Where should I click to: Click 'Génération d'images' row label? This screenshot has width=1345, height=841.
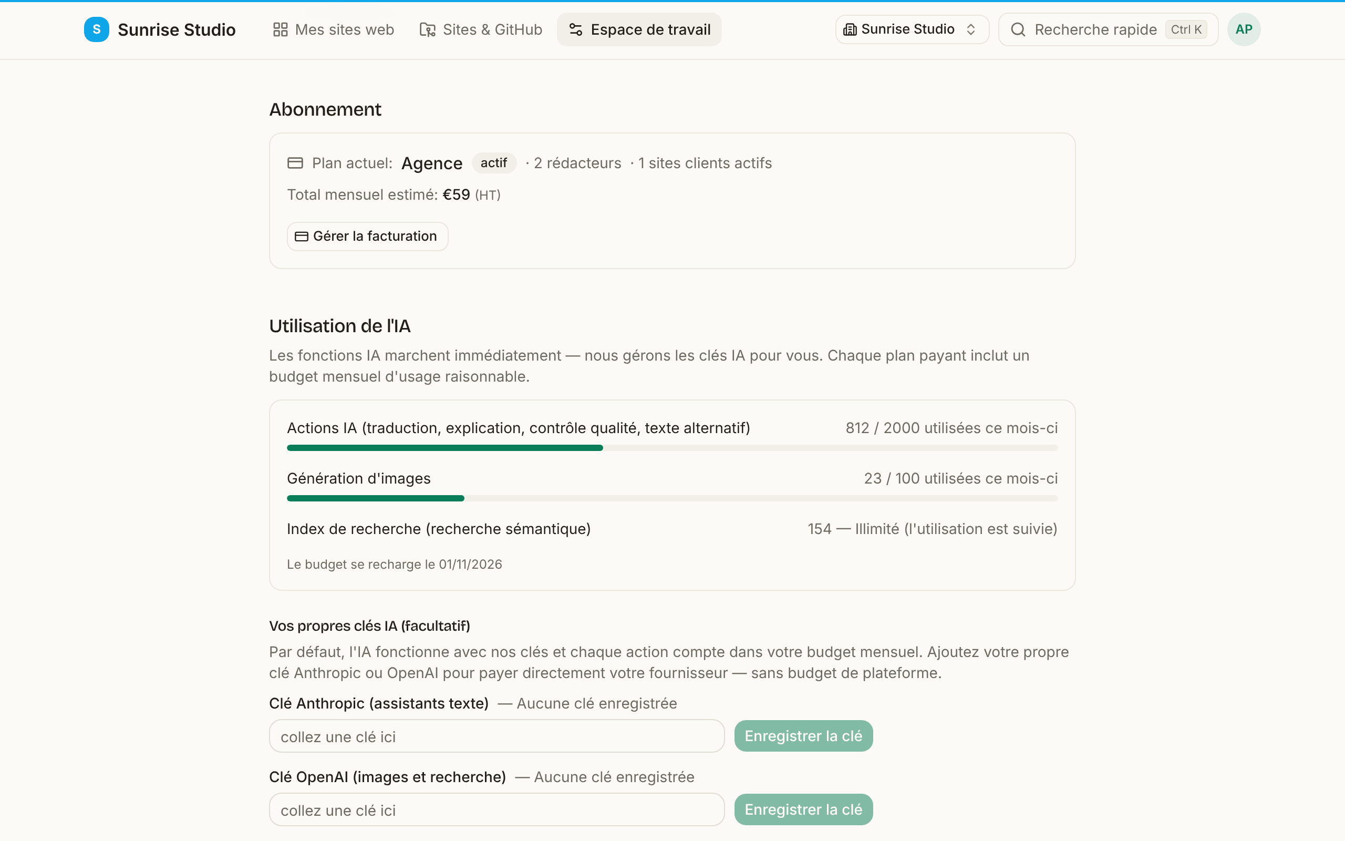[x=358, y=478]
